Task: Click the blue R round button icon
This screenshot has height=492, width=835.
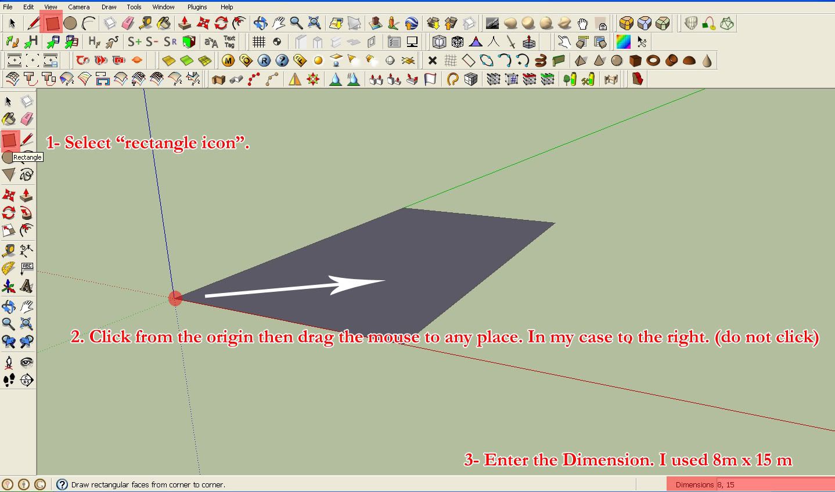Action: click(x=264, y=60)
